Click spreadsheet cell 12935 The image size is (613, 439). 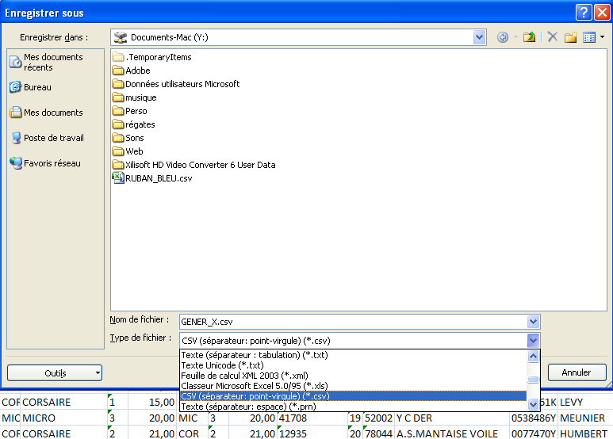coord(312,433)
